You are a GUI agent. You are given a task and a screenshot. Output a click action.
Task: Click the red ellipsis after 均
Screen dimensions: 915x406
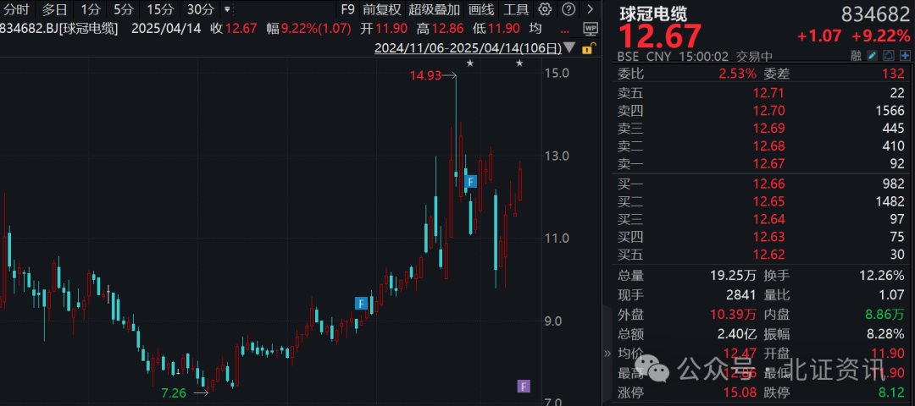pos(565,30)
